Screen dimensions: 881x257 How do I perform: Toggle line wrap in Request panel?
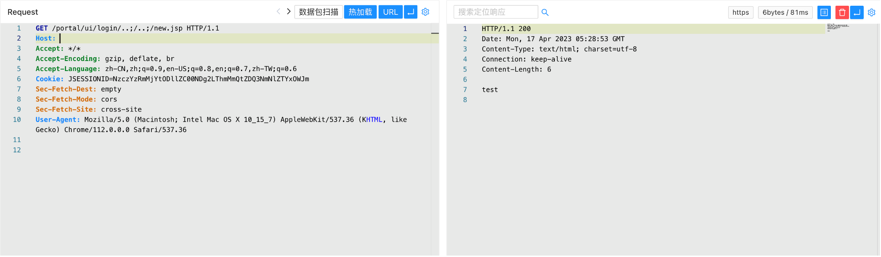411,12
